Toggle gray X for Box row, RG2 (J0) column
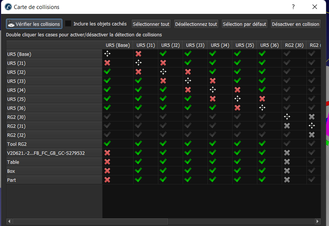The height and width of the screenshot is (226, 329). coord(287,171)
